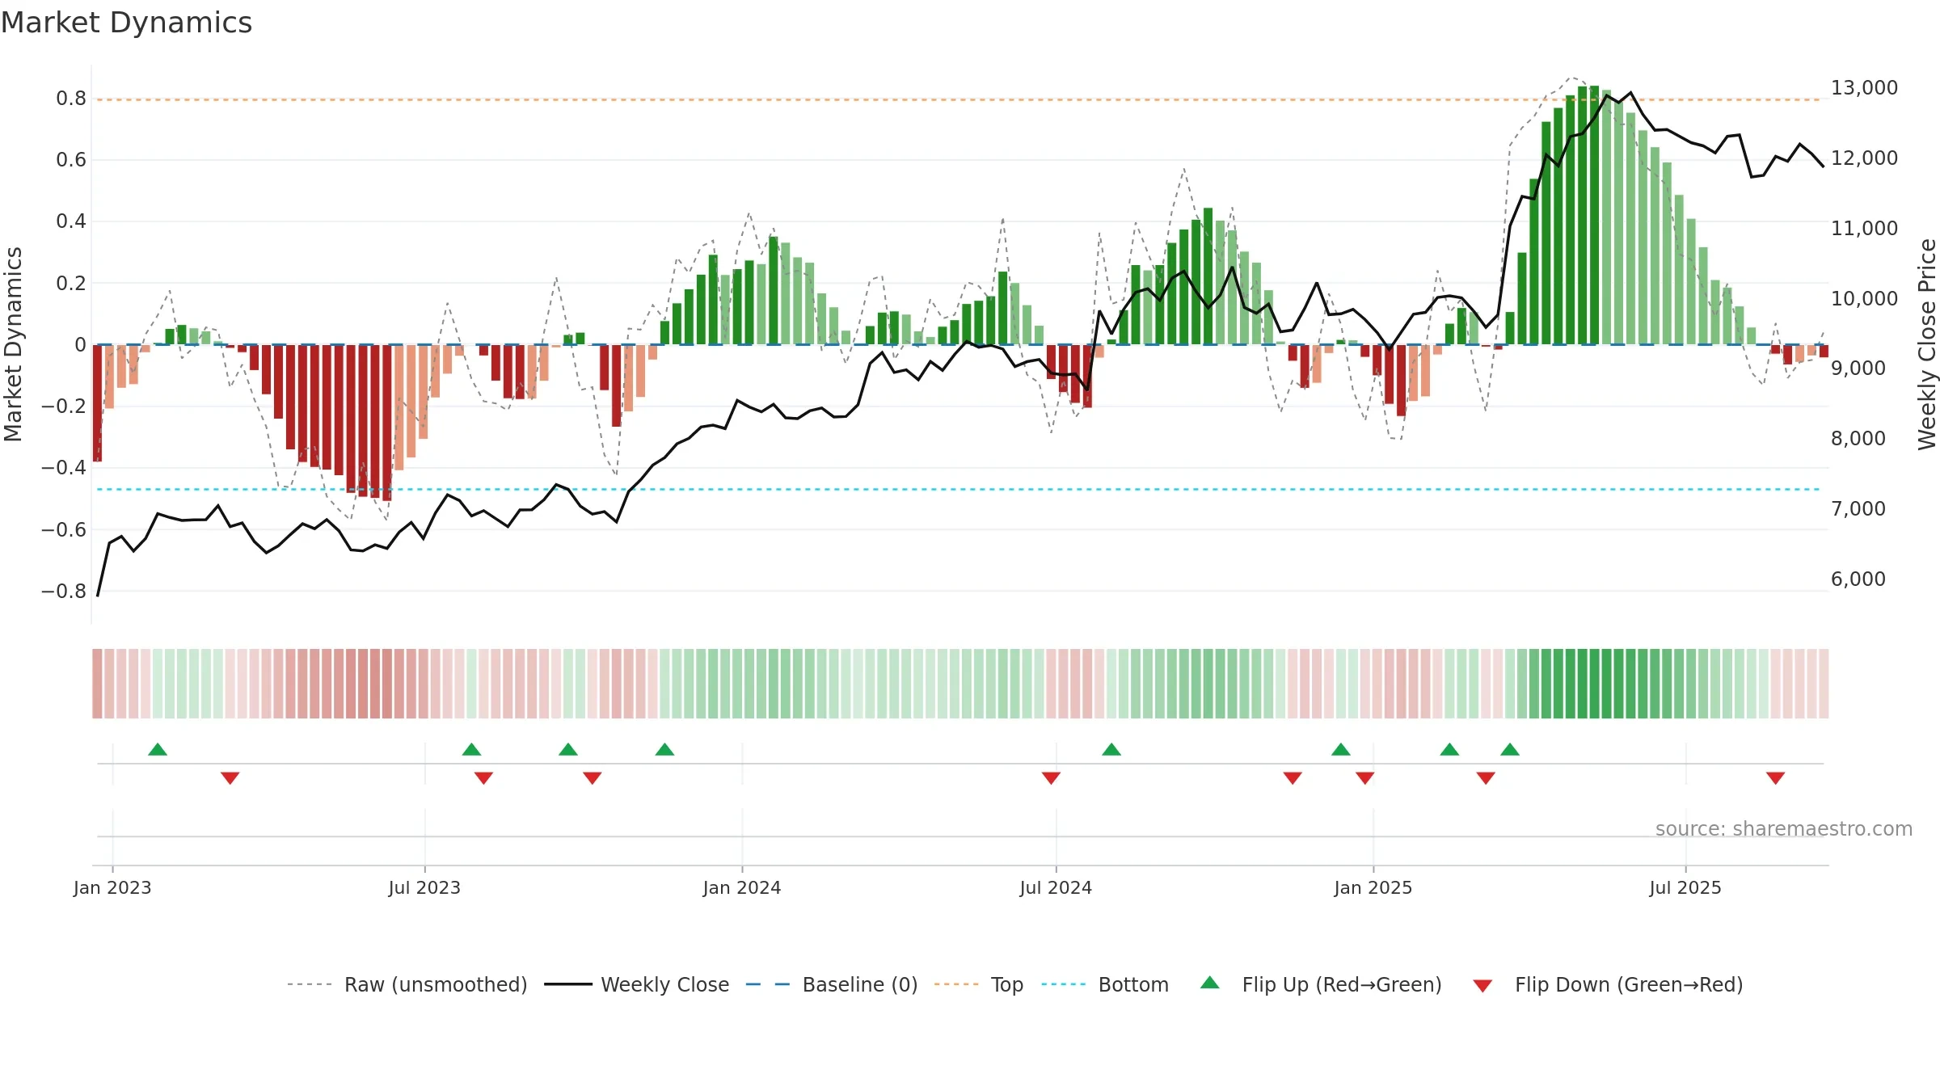Click the Flip Up triangle just before Jan 2024

664,749
